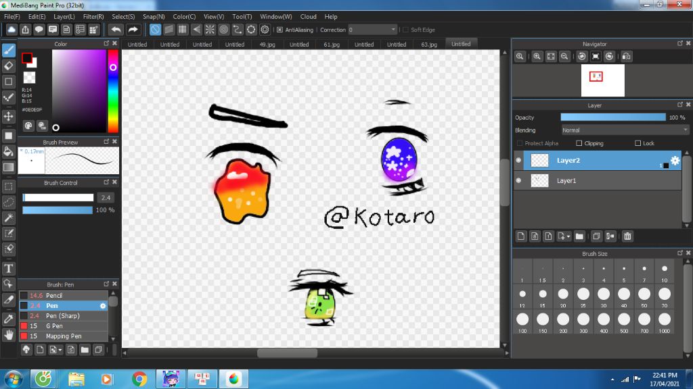Zoom in using the Navigator
This screenshot has width=693, height=389.
537,57
